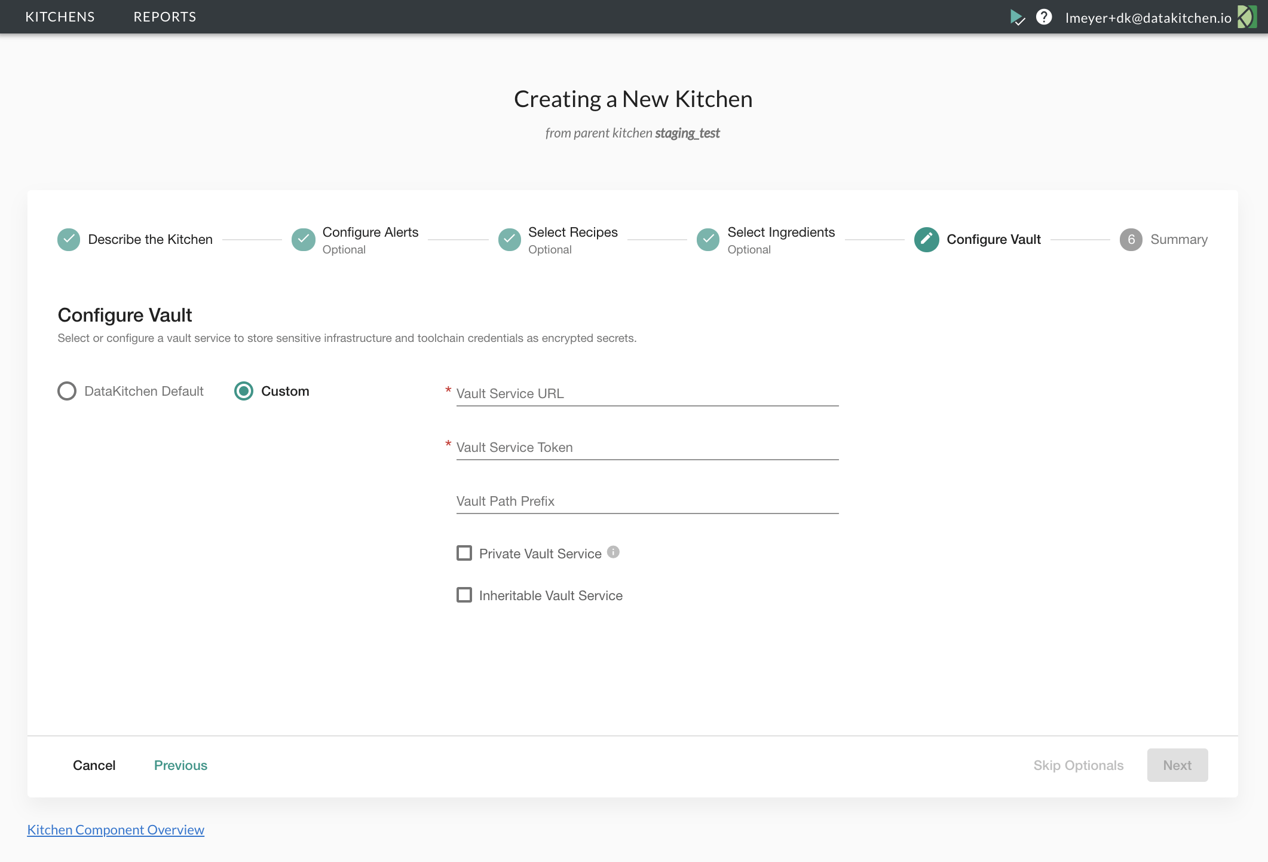Image resolution: width=1268 pixels, height=862 pixels.
Task: Click the Select Ingredients step checkmark icon
Action: (x=707, y=239)
